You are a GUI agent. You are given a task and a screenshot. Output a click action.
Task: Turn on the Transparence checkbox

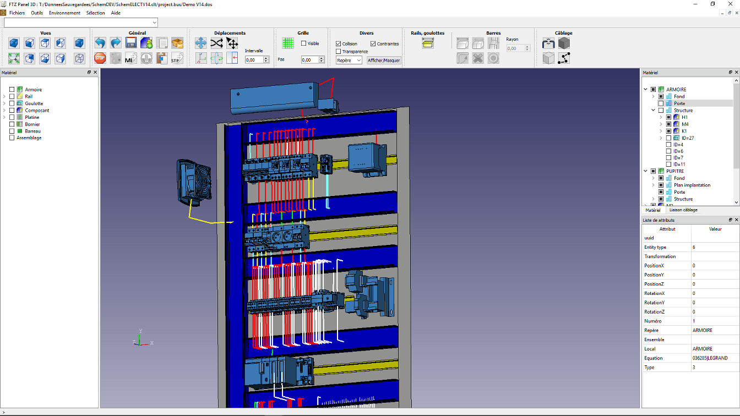tap(339, 52)
